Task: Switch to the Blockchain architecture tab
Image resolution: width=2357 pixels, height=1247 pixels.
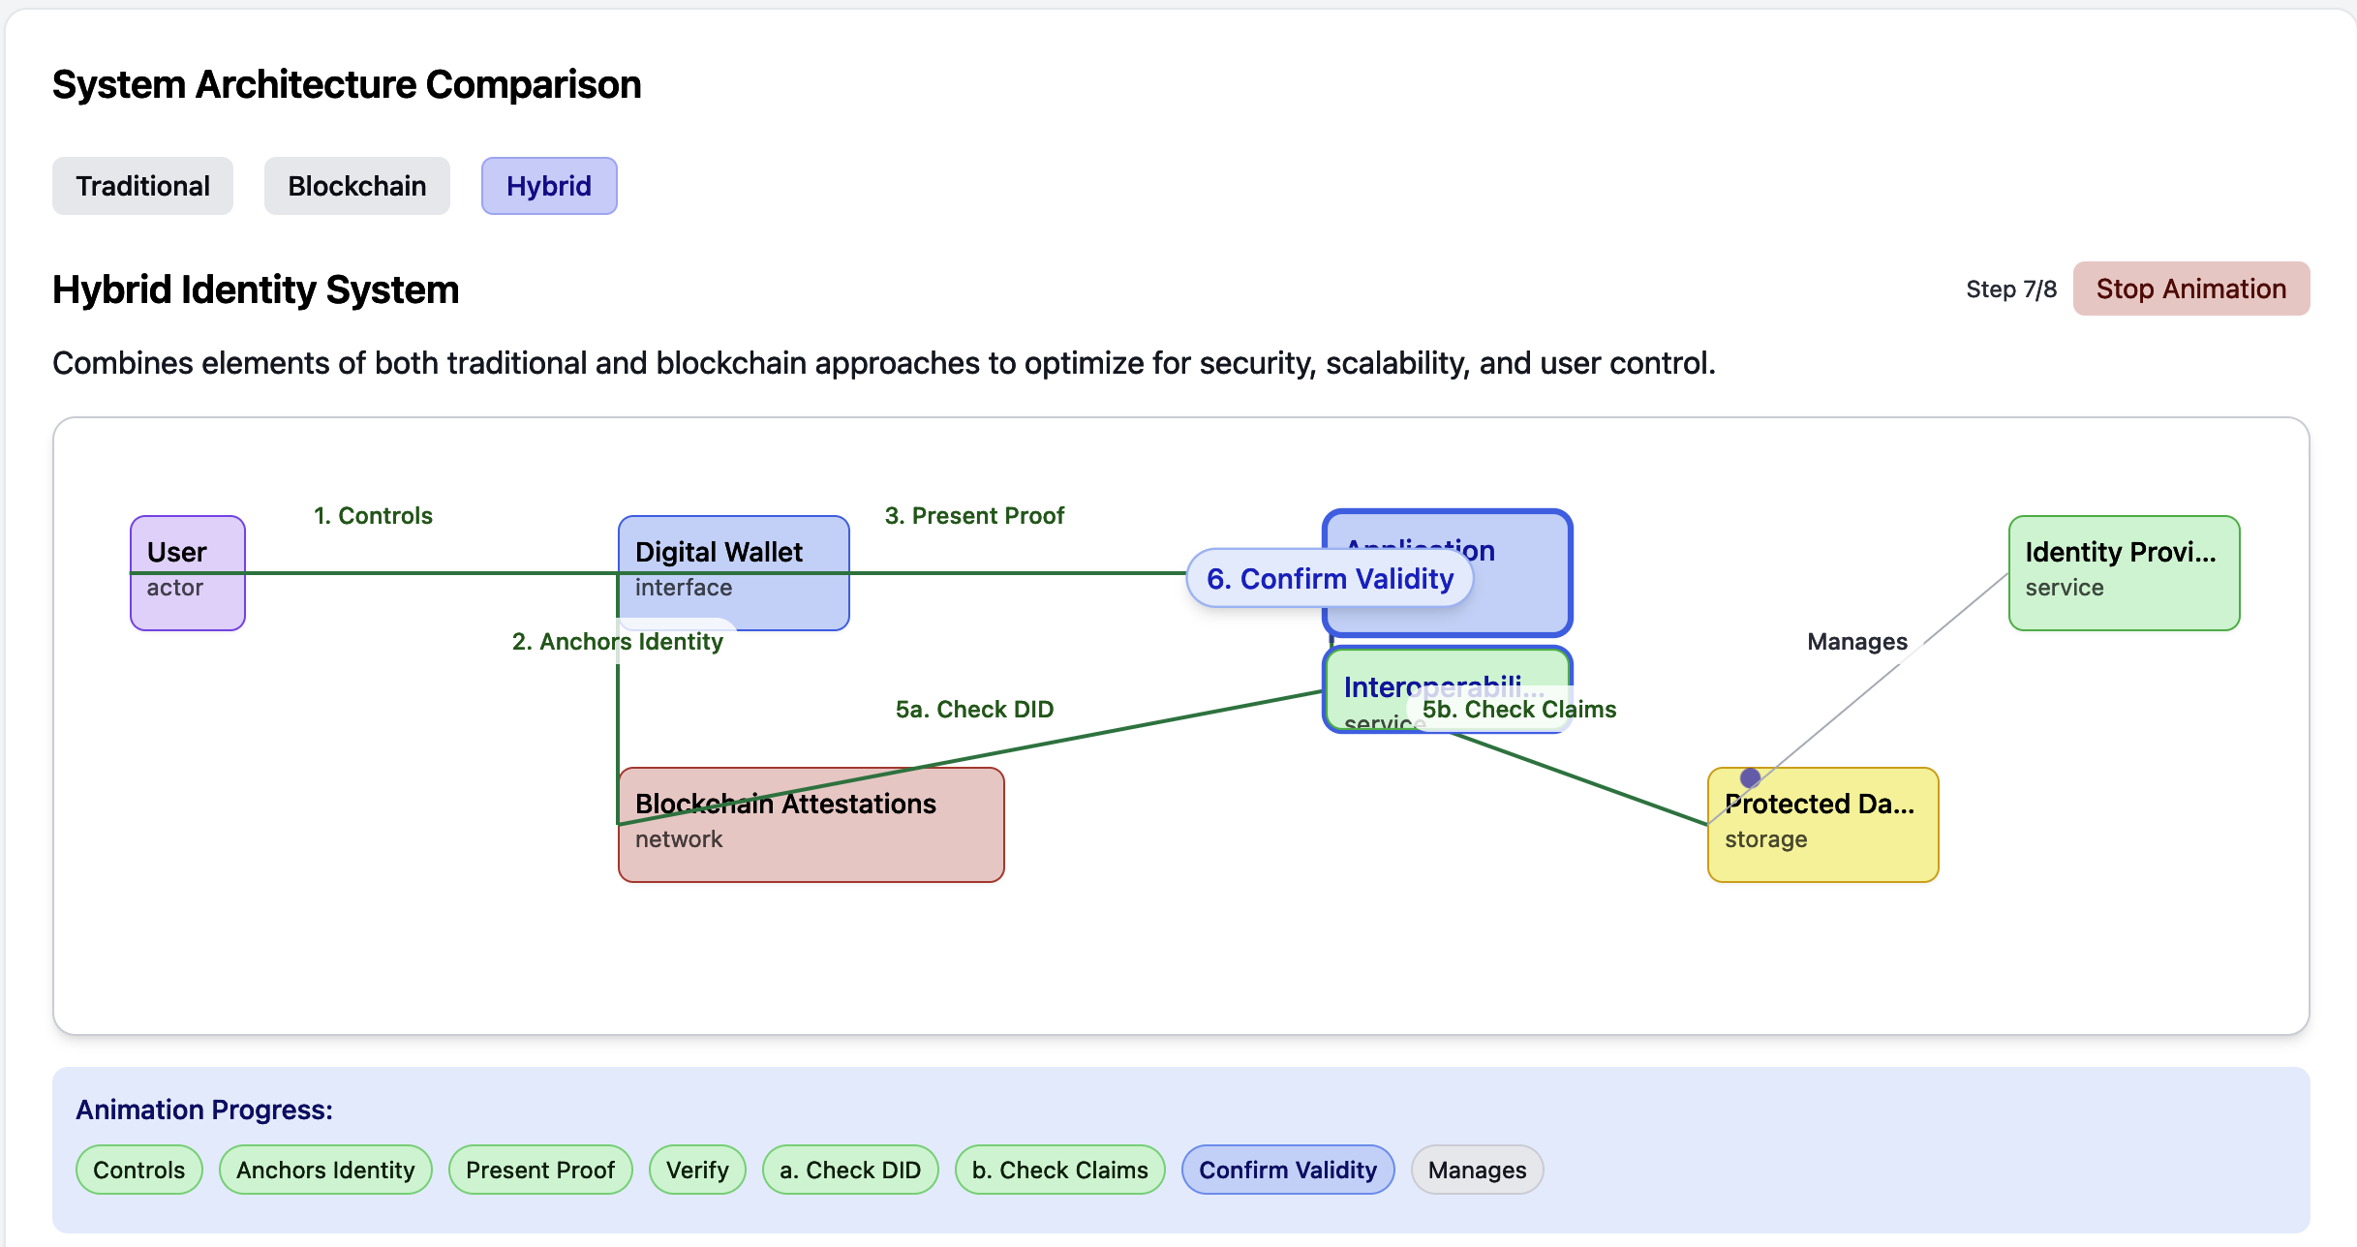Action: (356, 186)
